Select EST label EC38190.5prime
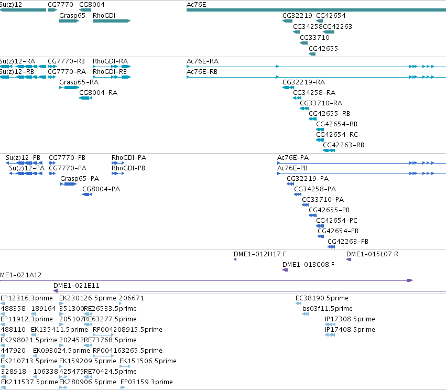 pos(322,298)
